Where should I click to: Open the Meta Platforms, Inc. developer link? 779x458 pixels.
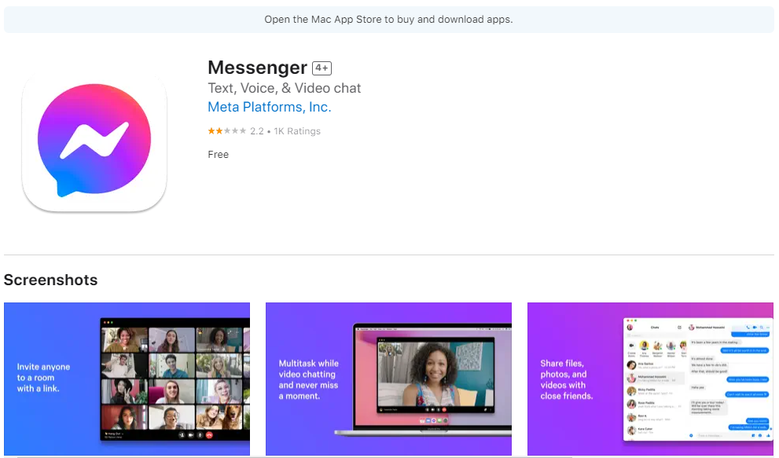click(x=270, y=108)
